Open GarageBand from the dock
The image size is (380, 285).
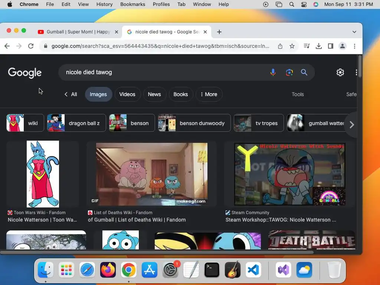233,270
